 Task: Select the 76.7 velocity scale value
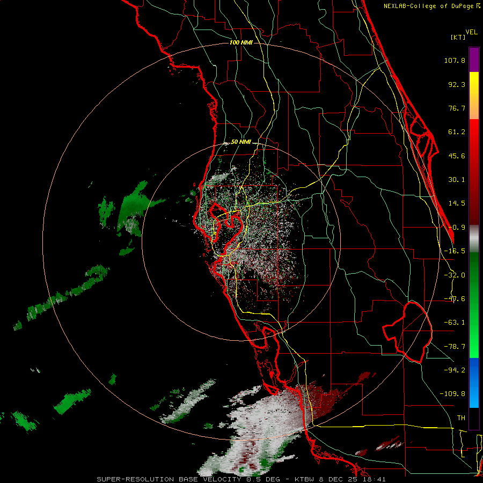457,108
